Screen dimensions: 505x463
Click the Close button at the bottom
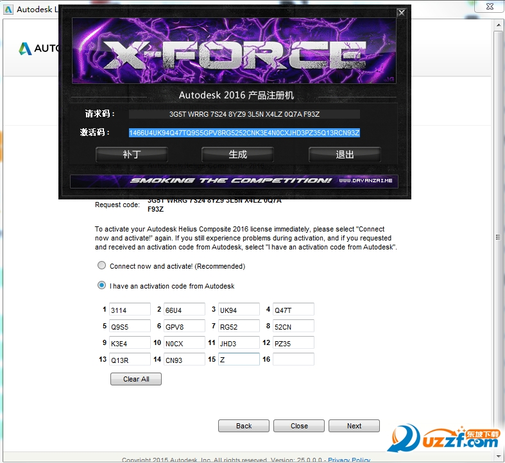[x=299, y=426]
